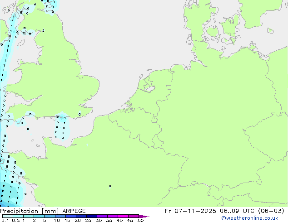Click the 2 to 5 mm legend swatch
Screen dimensions: 288x222
pos(39,216)
